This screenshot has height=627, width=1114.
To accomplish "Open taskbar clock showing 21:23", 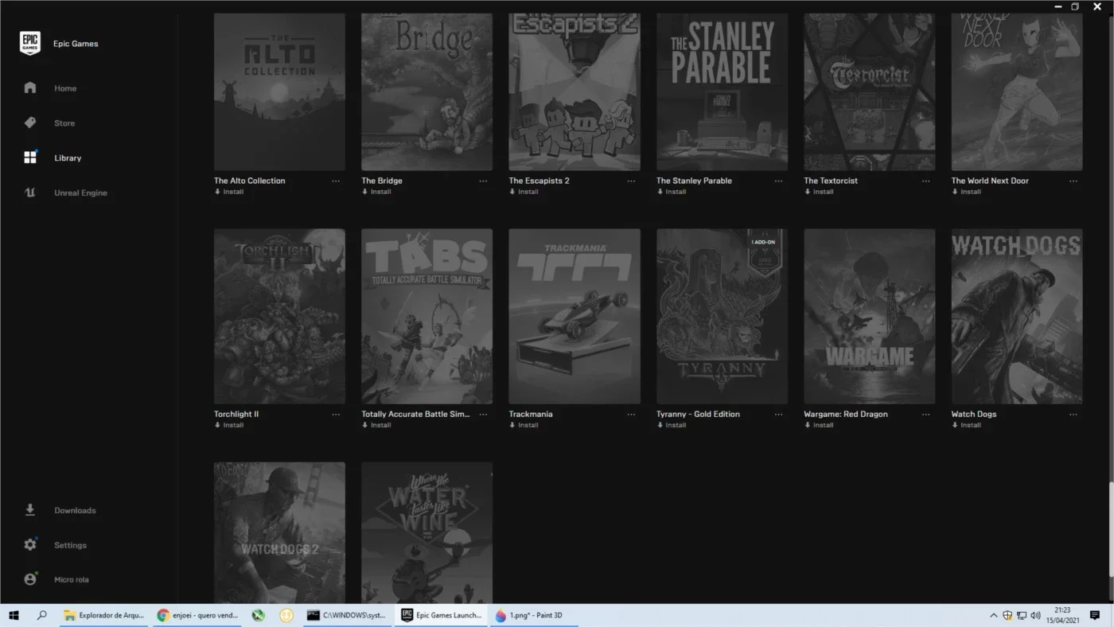I will (x=1061, y=615).
